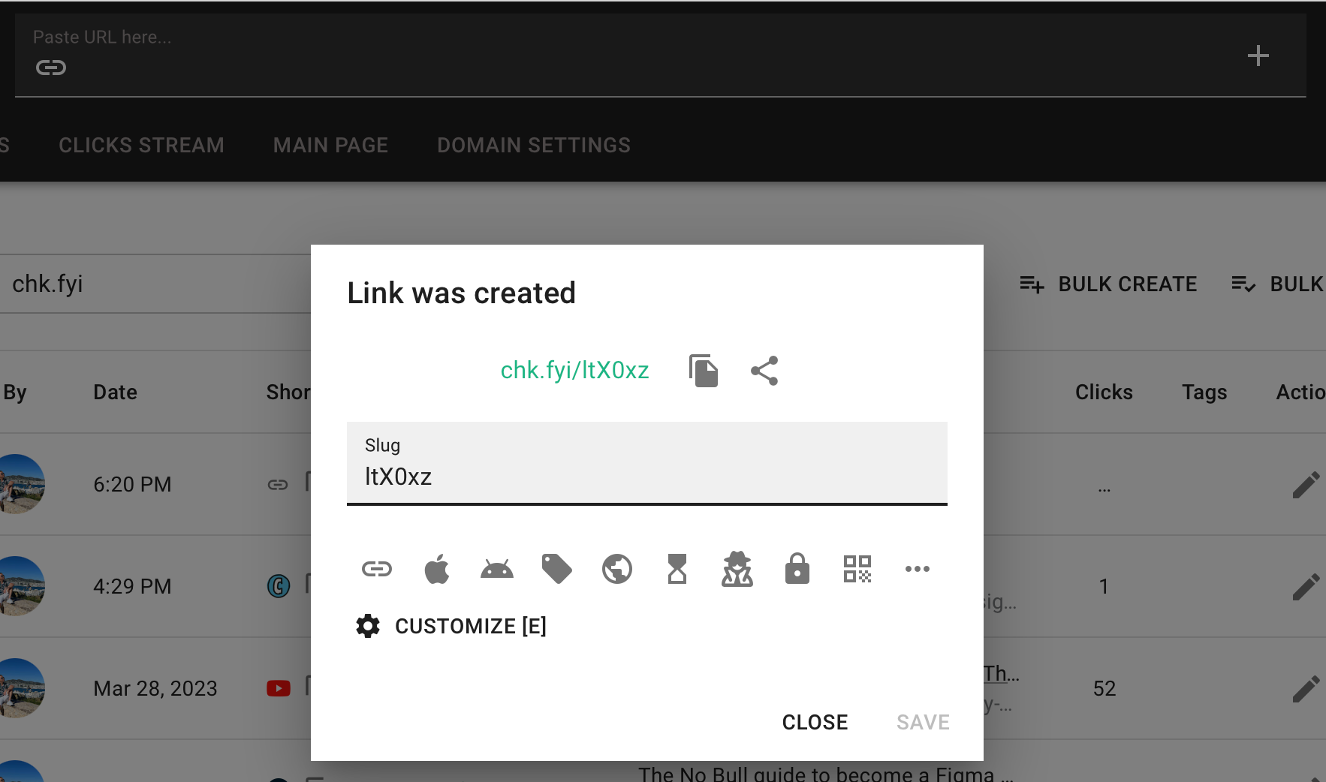
Task: Open the Main Page tab
Action: click(x=331, y=145)
